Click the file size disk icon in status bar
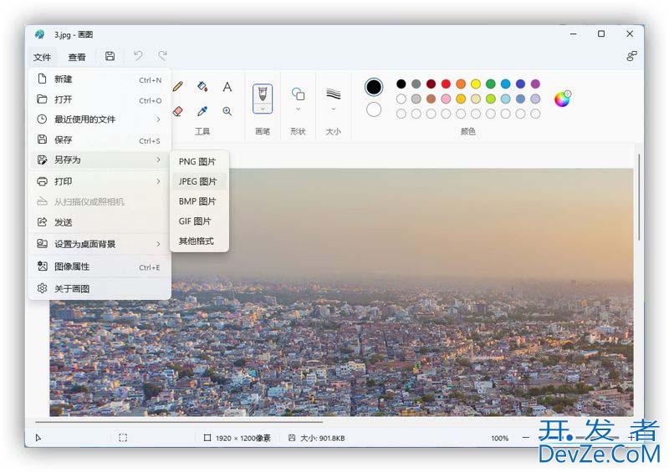This screenshot has width=669, height=472. (x=292, y=438)
